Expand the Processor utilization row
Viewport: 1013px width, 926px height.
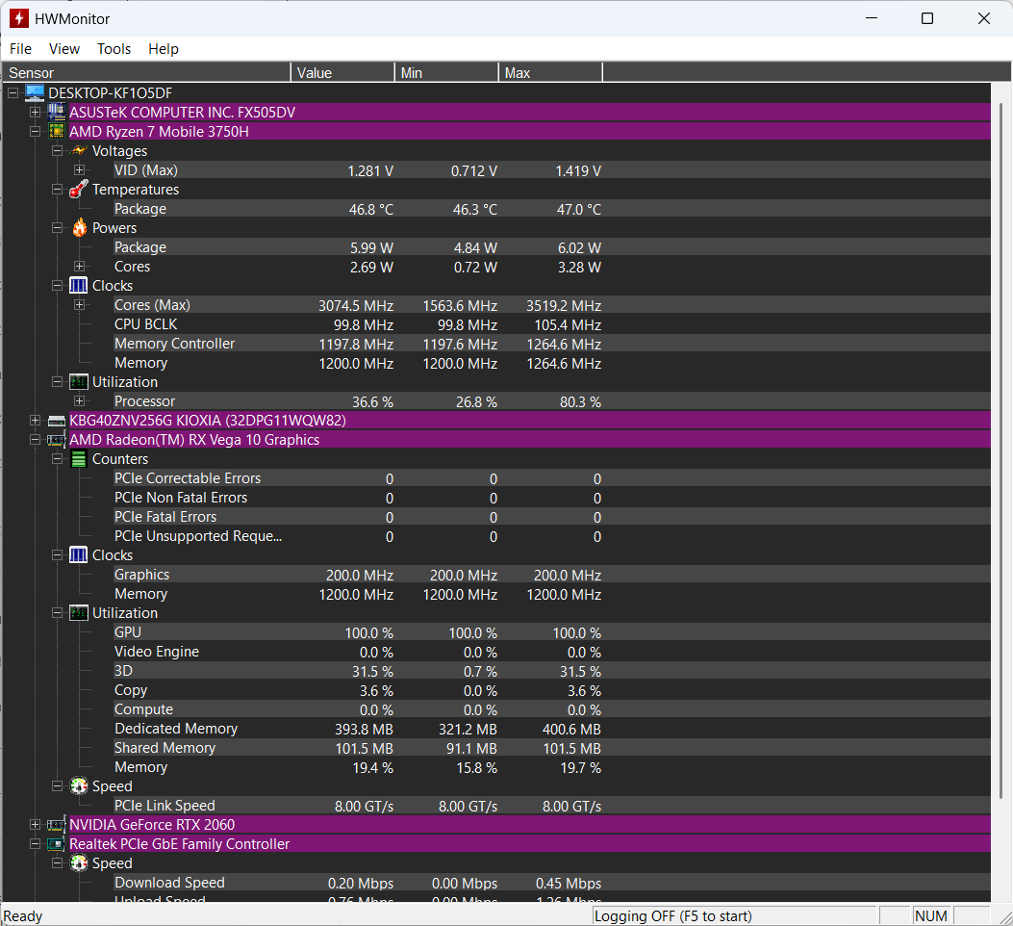click(x=79, y=401)
